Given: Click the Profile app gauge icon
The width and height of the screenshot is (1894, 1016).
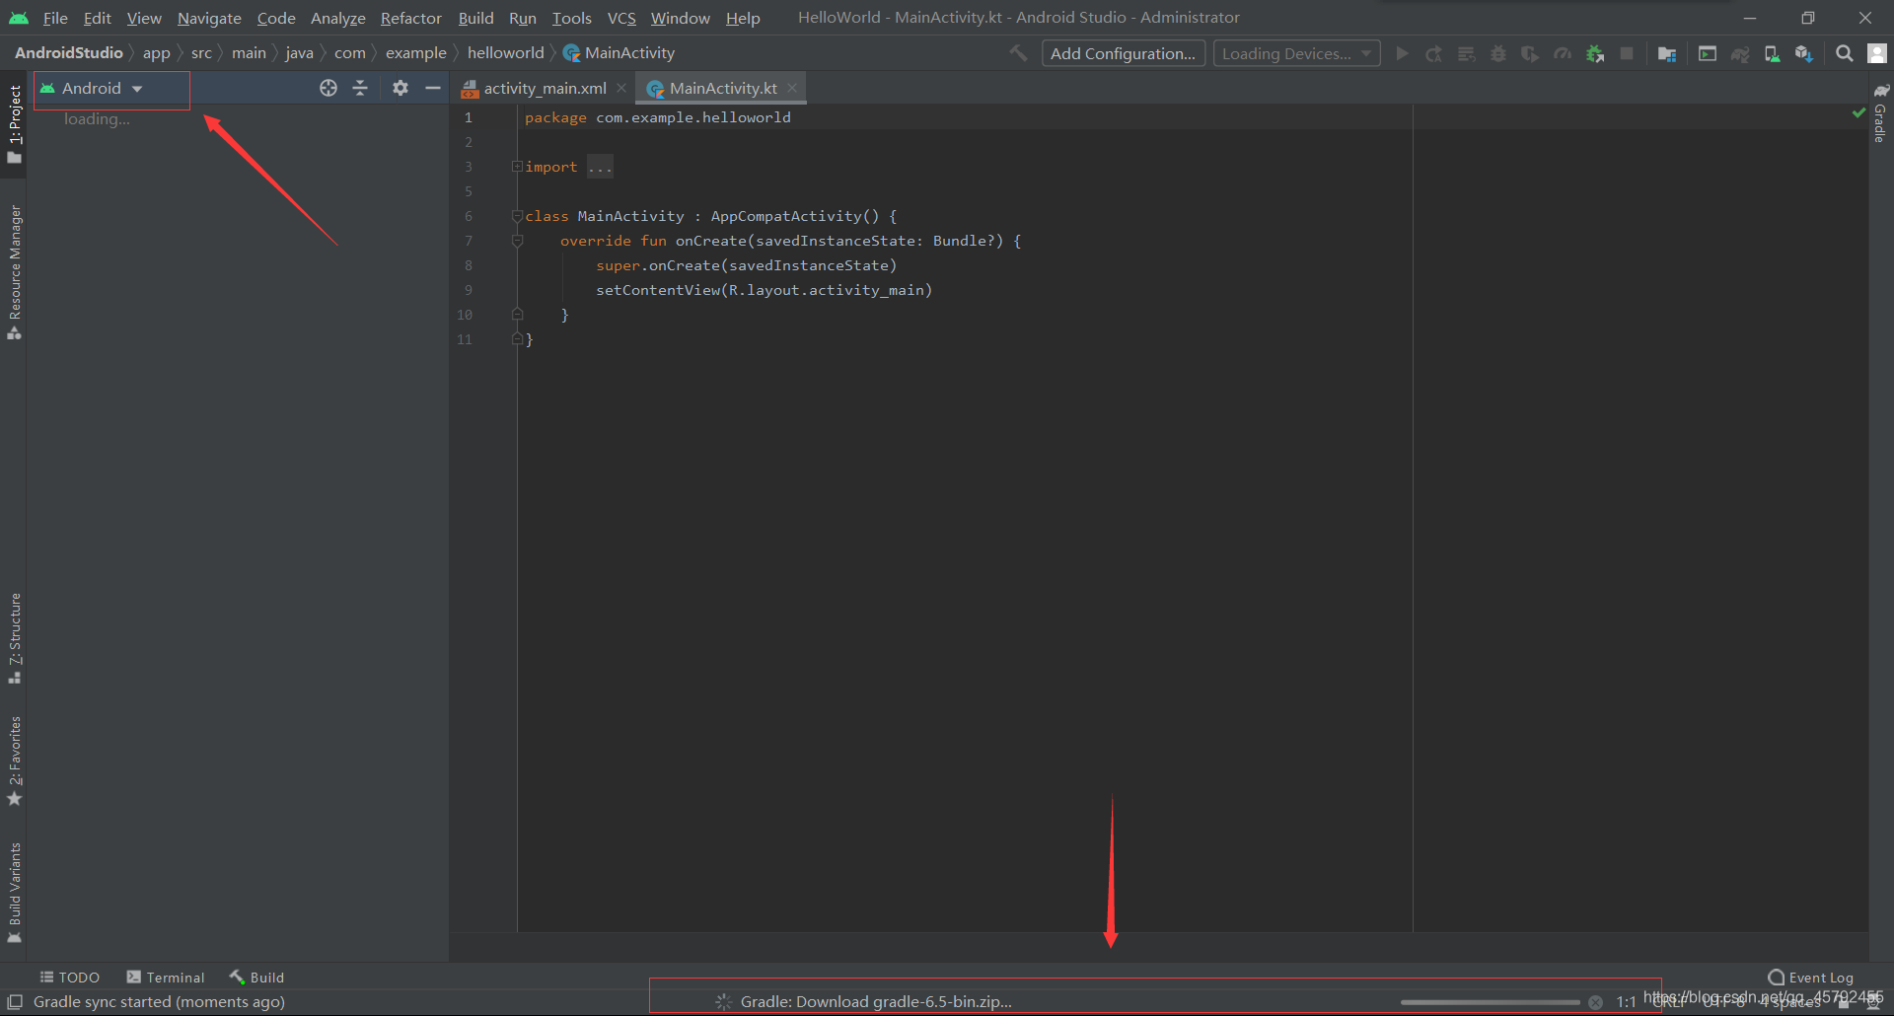Looking at the screenshot, I should click(1563, 53).
